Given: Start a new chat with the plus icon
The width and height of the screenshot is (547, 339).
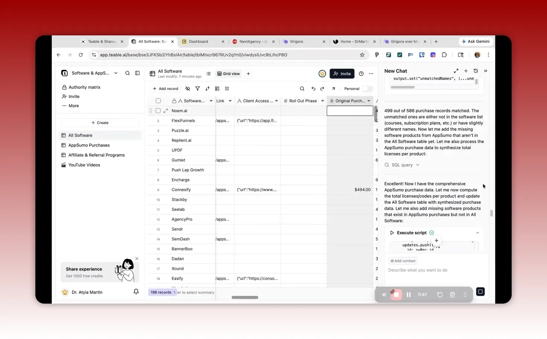Looking at the screenshot, I should pos(466,71).
